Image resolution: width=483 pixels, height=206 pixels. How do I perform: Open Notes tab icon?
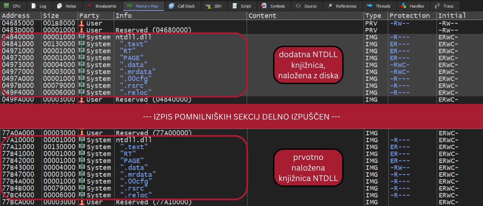click(x=59, y=6)
